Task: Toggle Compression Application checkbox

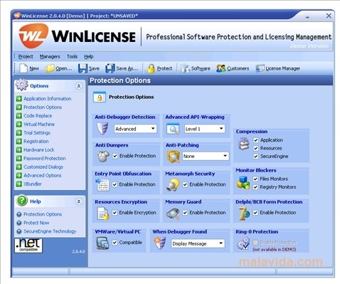Action: click(256, 140)
